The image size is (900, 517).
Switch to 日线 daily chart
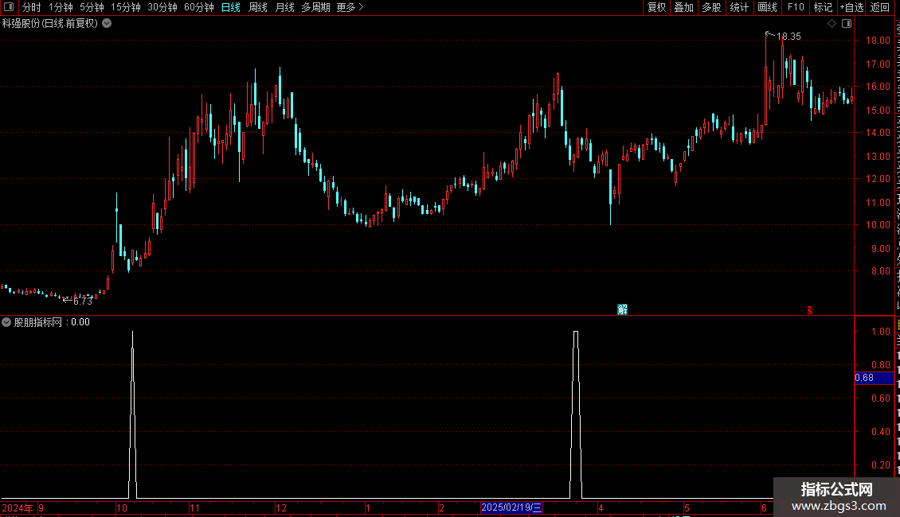tap(231, 7)
